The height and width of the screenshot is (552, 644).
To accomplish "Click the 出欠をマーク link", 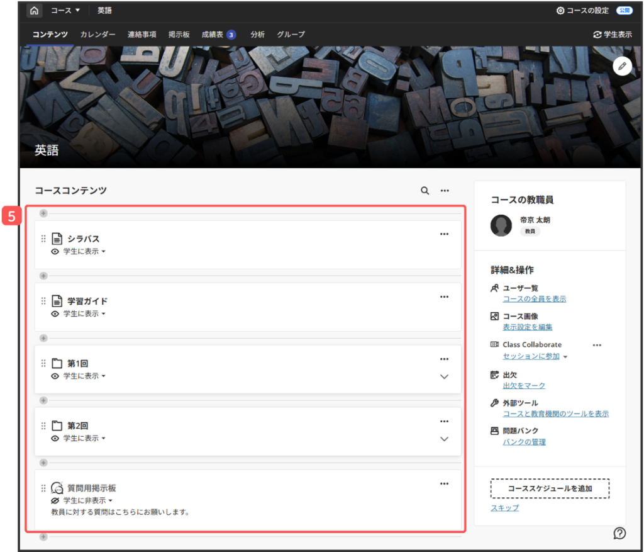I will pos(524,386).
